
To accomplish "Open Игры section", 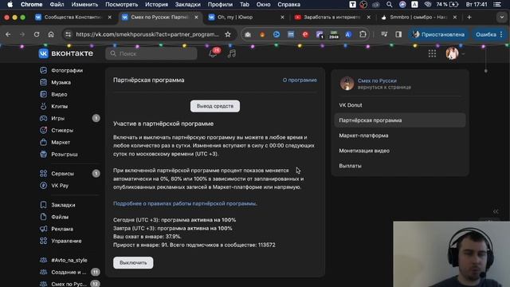I will click(x=57, y=118).
